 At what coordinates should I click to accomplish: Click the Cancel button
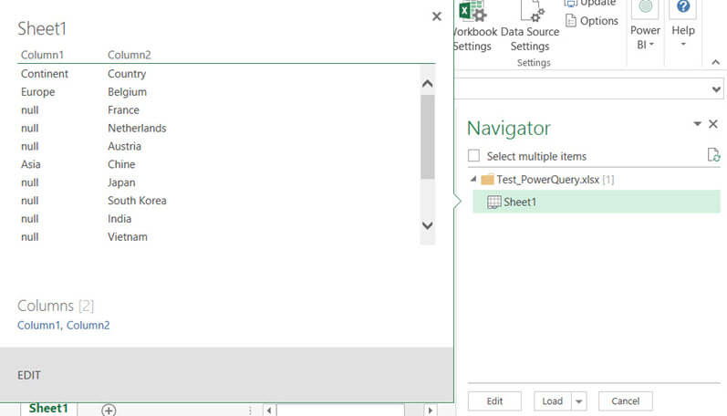click(626, 401)
